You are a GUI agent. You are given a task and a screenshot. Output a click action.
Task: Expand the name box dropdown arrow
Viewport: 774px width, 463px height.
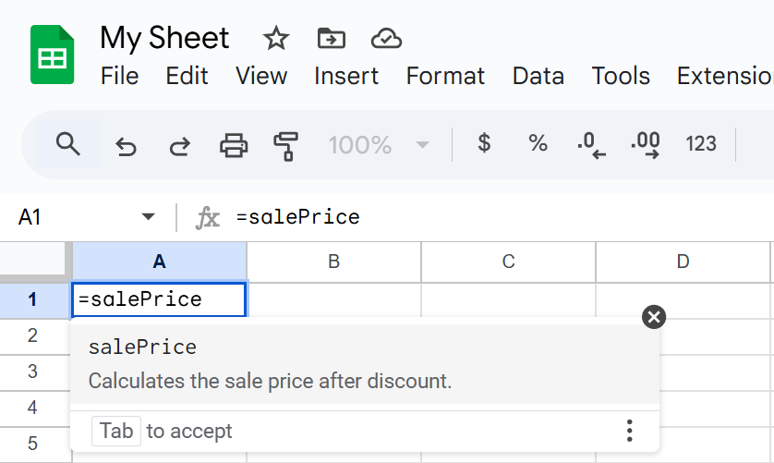[148, 217]
